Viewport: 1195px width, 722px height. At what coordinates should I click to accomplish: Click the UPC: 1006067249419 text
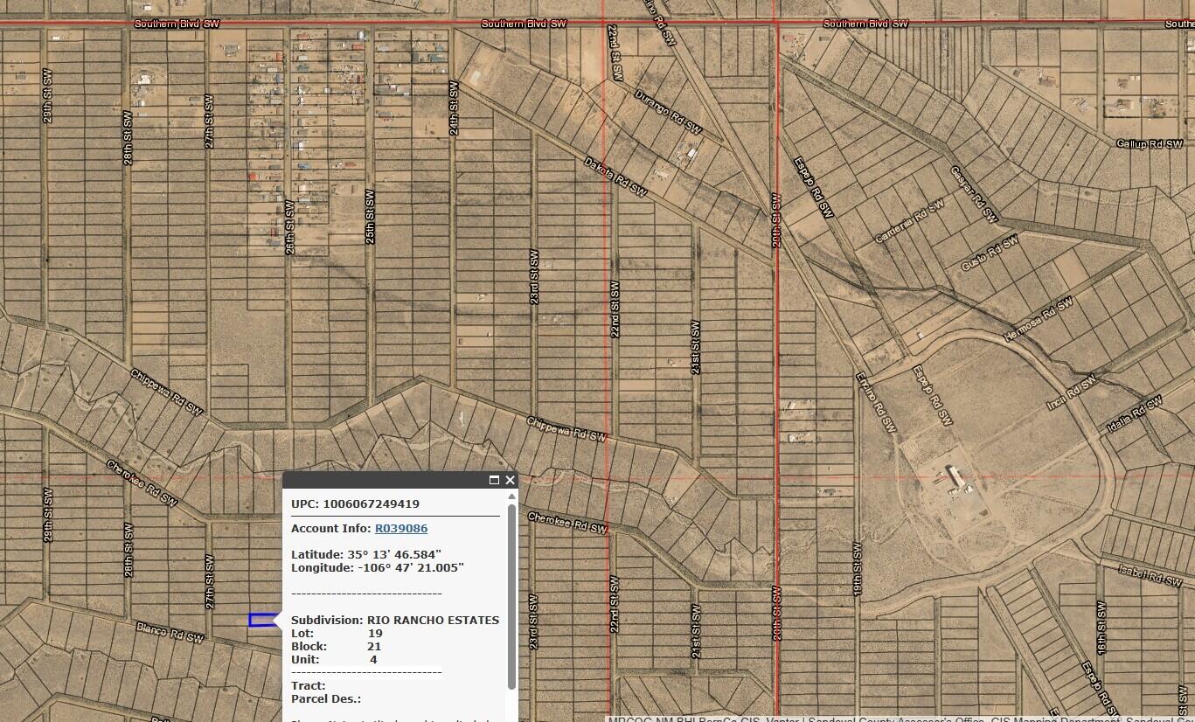355,503
